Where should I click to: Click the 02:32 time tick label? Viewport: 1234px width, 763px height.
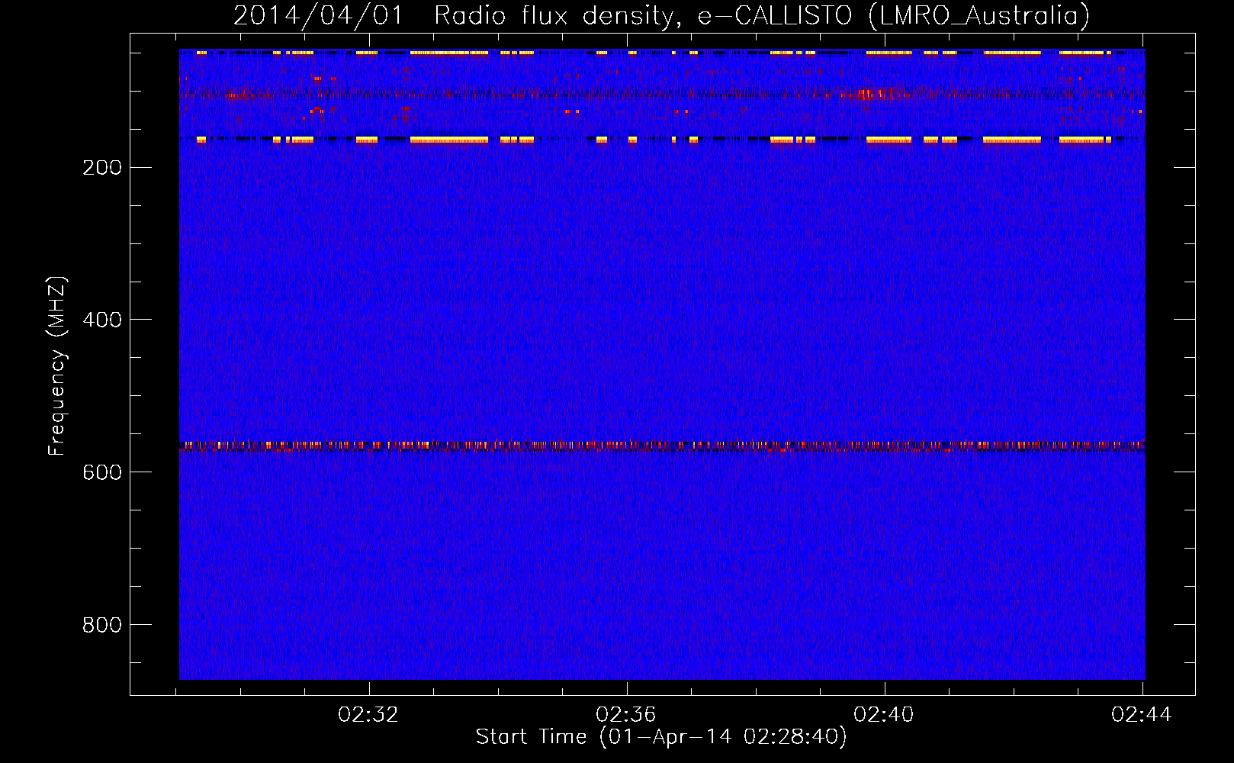(368, 715)
